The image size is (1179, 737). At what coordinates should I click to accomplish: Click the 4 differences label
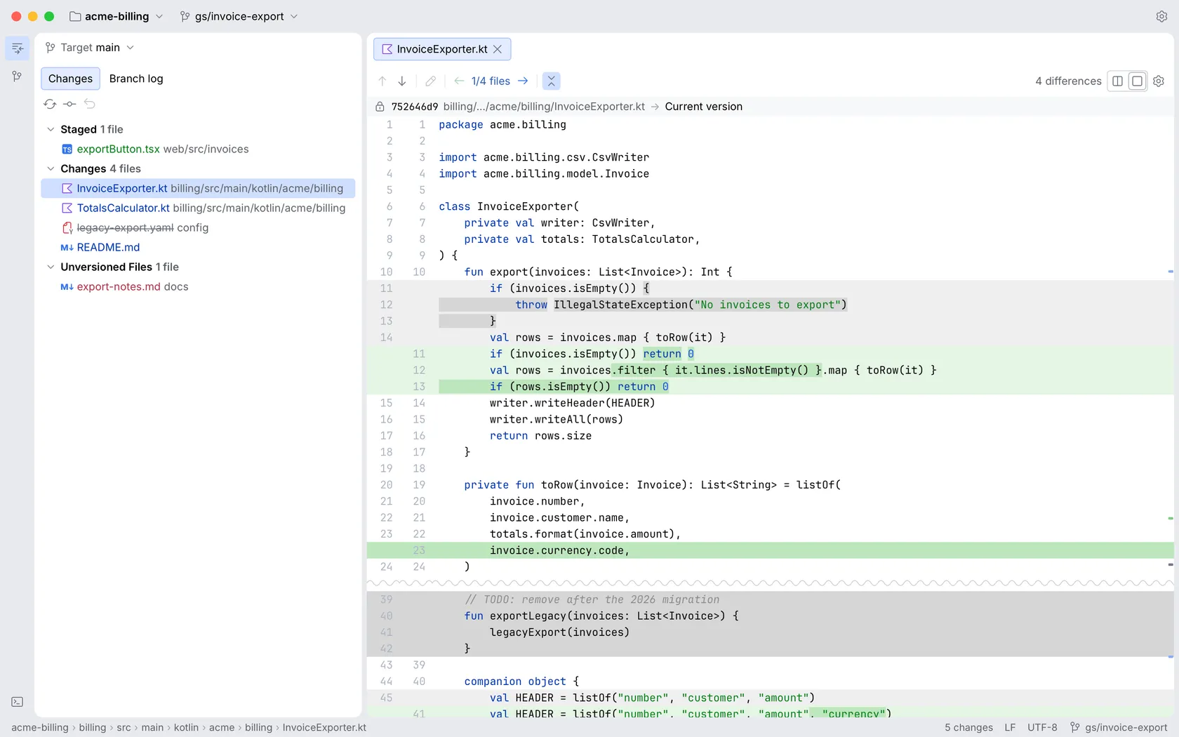[x=1068, y=81]
